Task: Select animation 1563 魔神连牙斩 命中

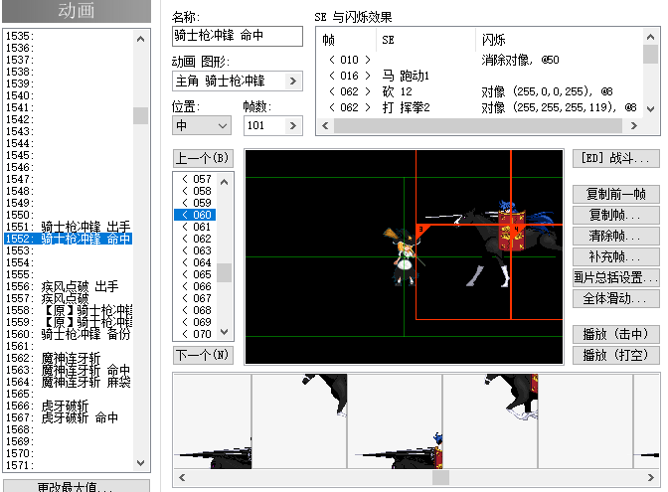Action: click(69, 370)
